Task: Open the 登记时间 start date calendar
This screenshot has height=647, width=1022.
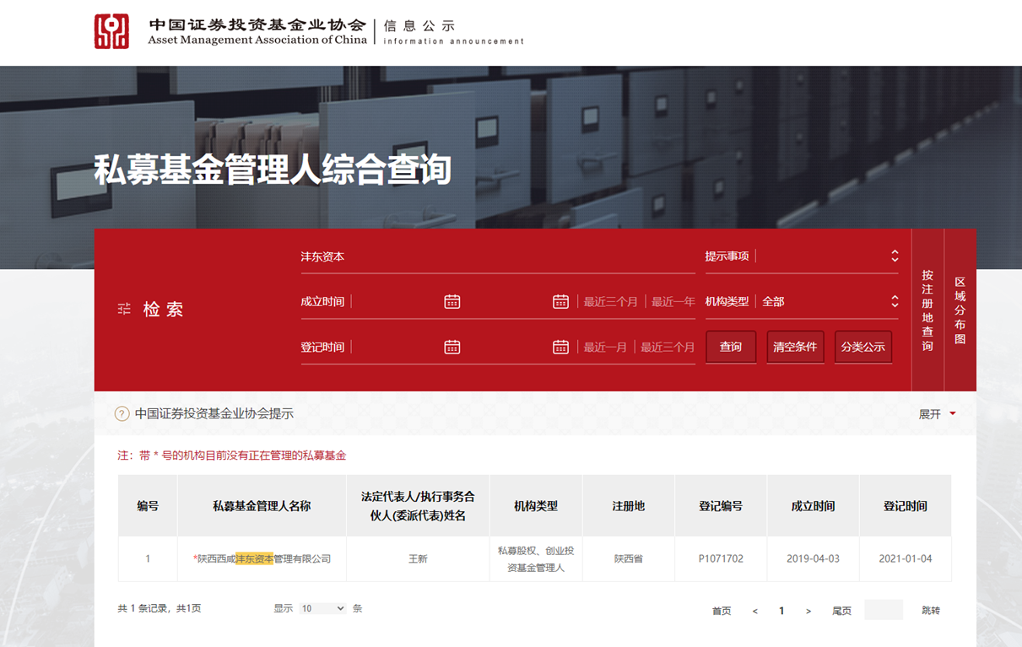Action: 452,348
